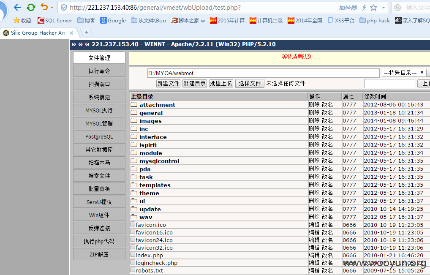
Task: Open the general folder
Action: pos(151,113)
